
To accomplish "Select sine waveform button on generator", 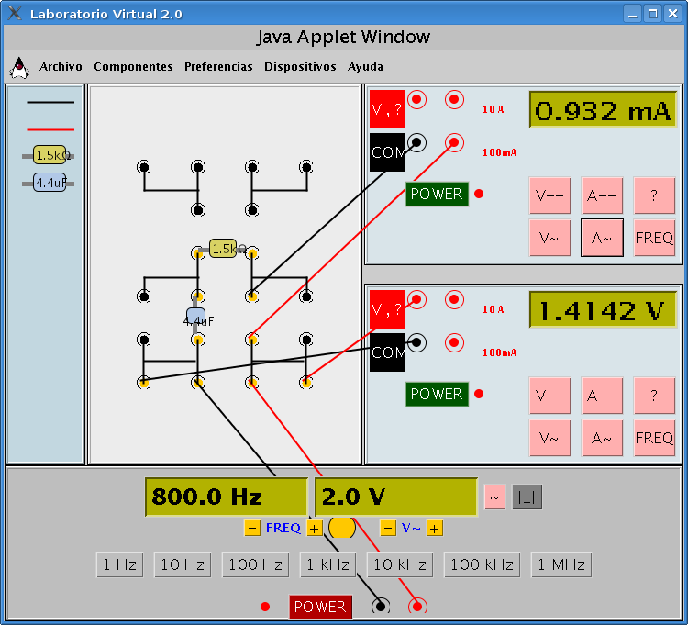I will click(x=494, y=497).
